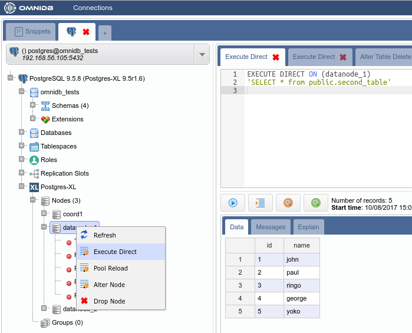
Task: Open Connections in the top bar
Action: (x=93, y=8)
